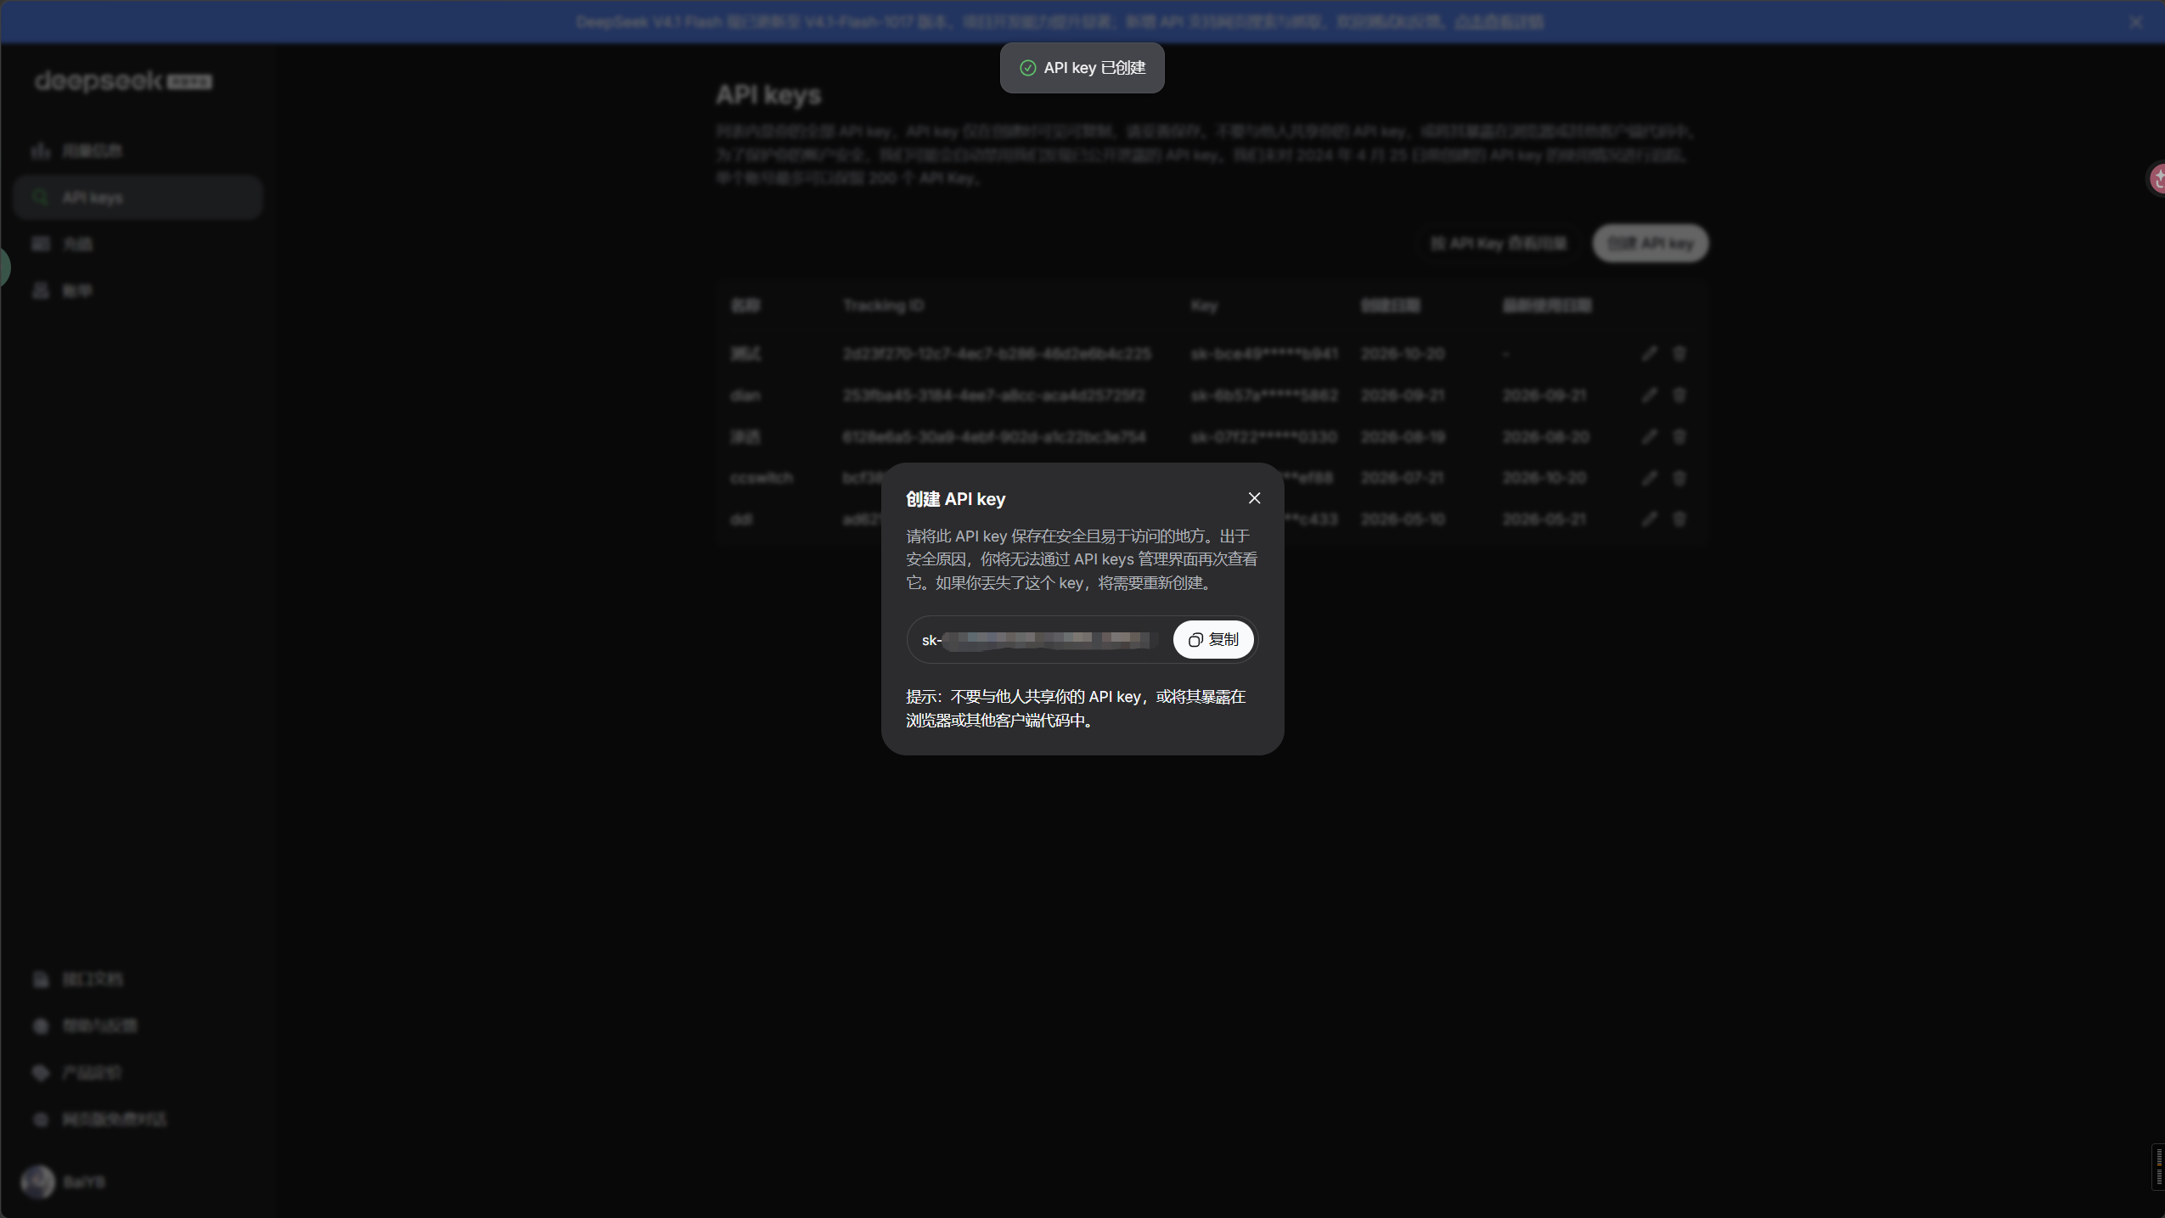Edit the dian API key

tap(1649, 395)
